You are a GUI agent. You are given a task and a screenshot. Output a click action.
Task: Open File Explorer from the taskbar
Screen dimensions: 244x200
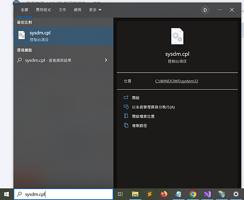(135, 194)
